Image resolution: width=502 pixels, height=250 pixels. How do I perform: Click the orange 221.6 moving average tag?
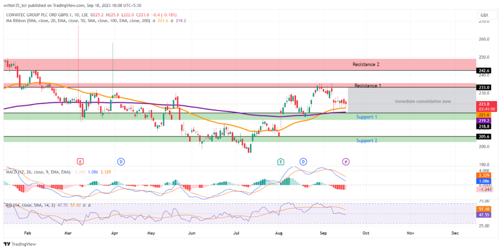(483, 114)
